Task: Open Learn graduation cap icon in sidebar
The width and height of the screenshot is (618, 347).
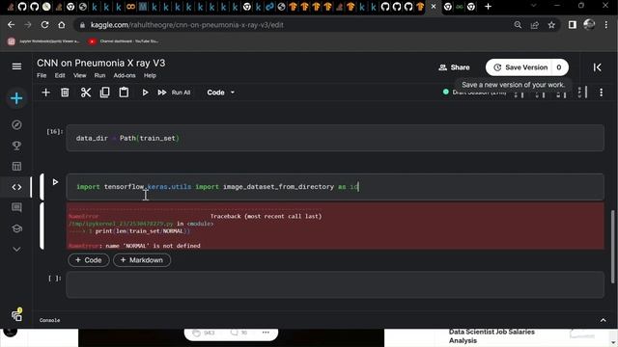Action: (x=16, y=228)
